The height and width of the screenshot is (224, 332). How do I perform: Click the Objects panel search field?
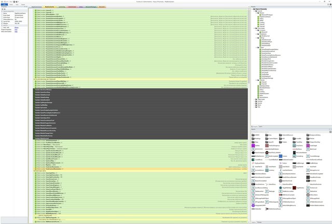pyautogui.click(x=289, y=132)
